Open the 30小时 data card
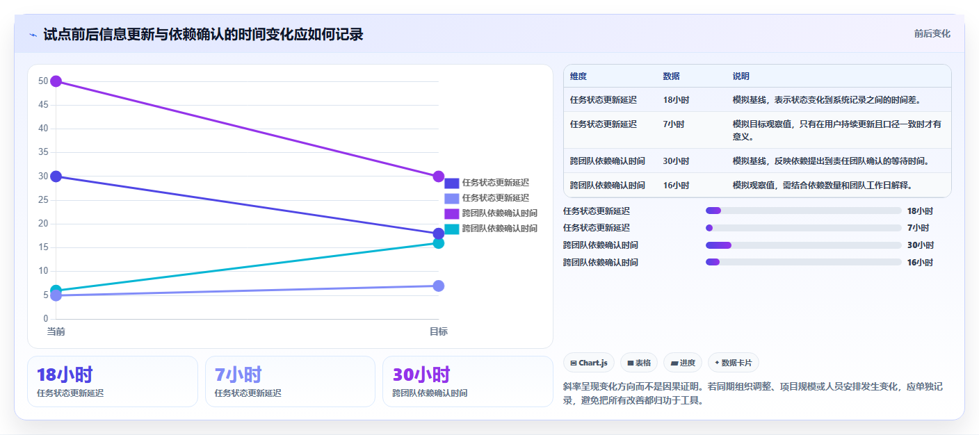 click(x=468, y=381)
